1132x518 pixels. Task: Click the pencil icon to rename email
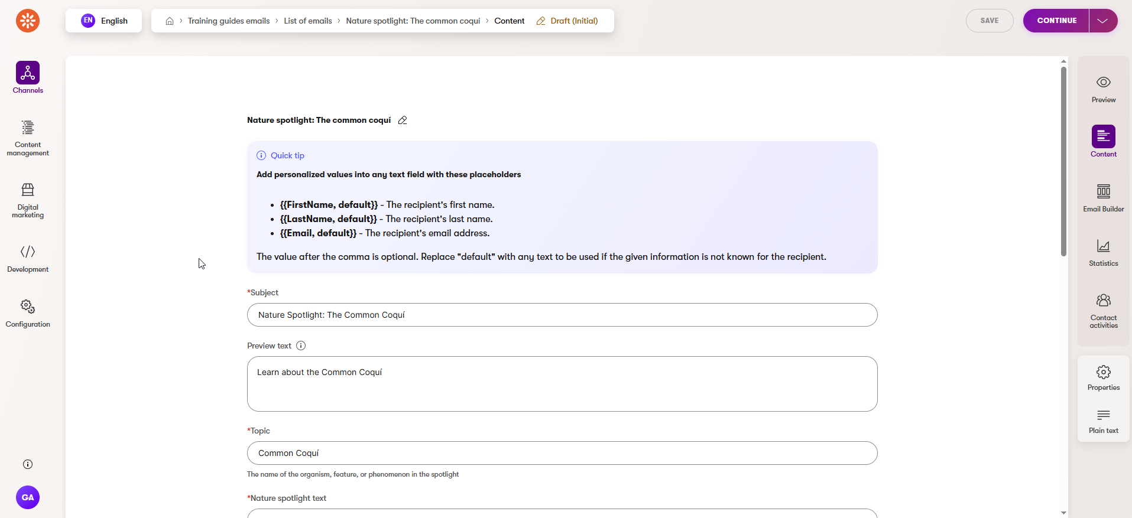403,120
